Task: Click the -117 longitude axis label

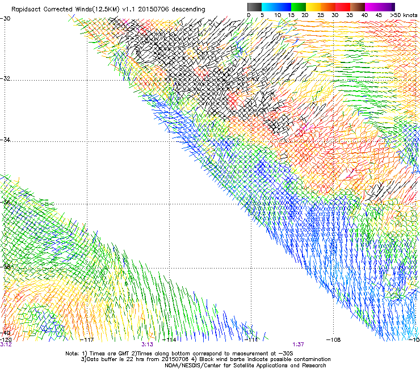Action: (x=87, y=340)
